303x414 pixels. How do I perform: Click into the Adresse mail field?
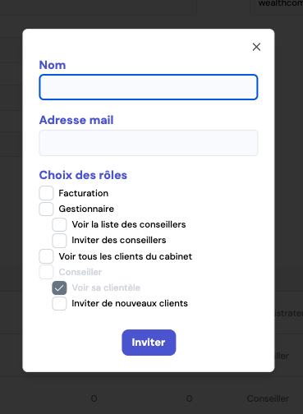click(x=149, y=143)
